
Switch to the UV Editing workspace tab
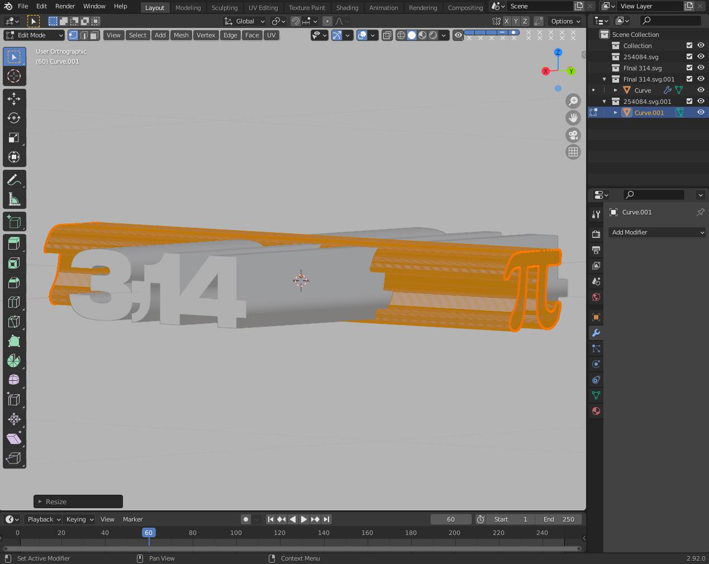pos(263,7)
